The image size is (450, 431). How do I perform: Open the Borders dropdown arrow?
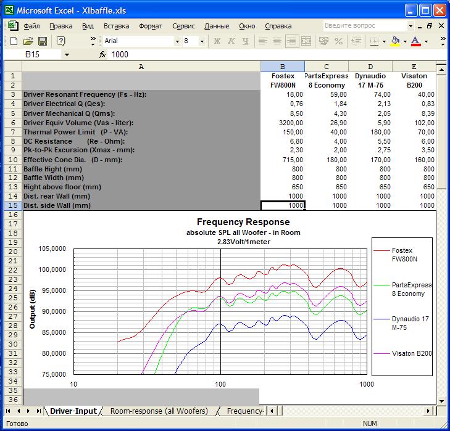[385, 41]
